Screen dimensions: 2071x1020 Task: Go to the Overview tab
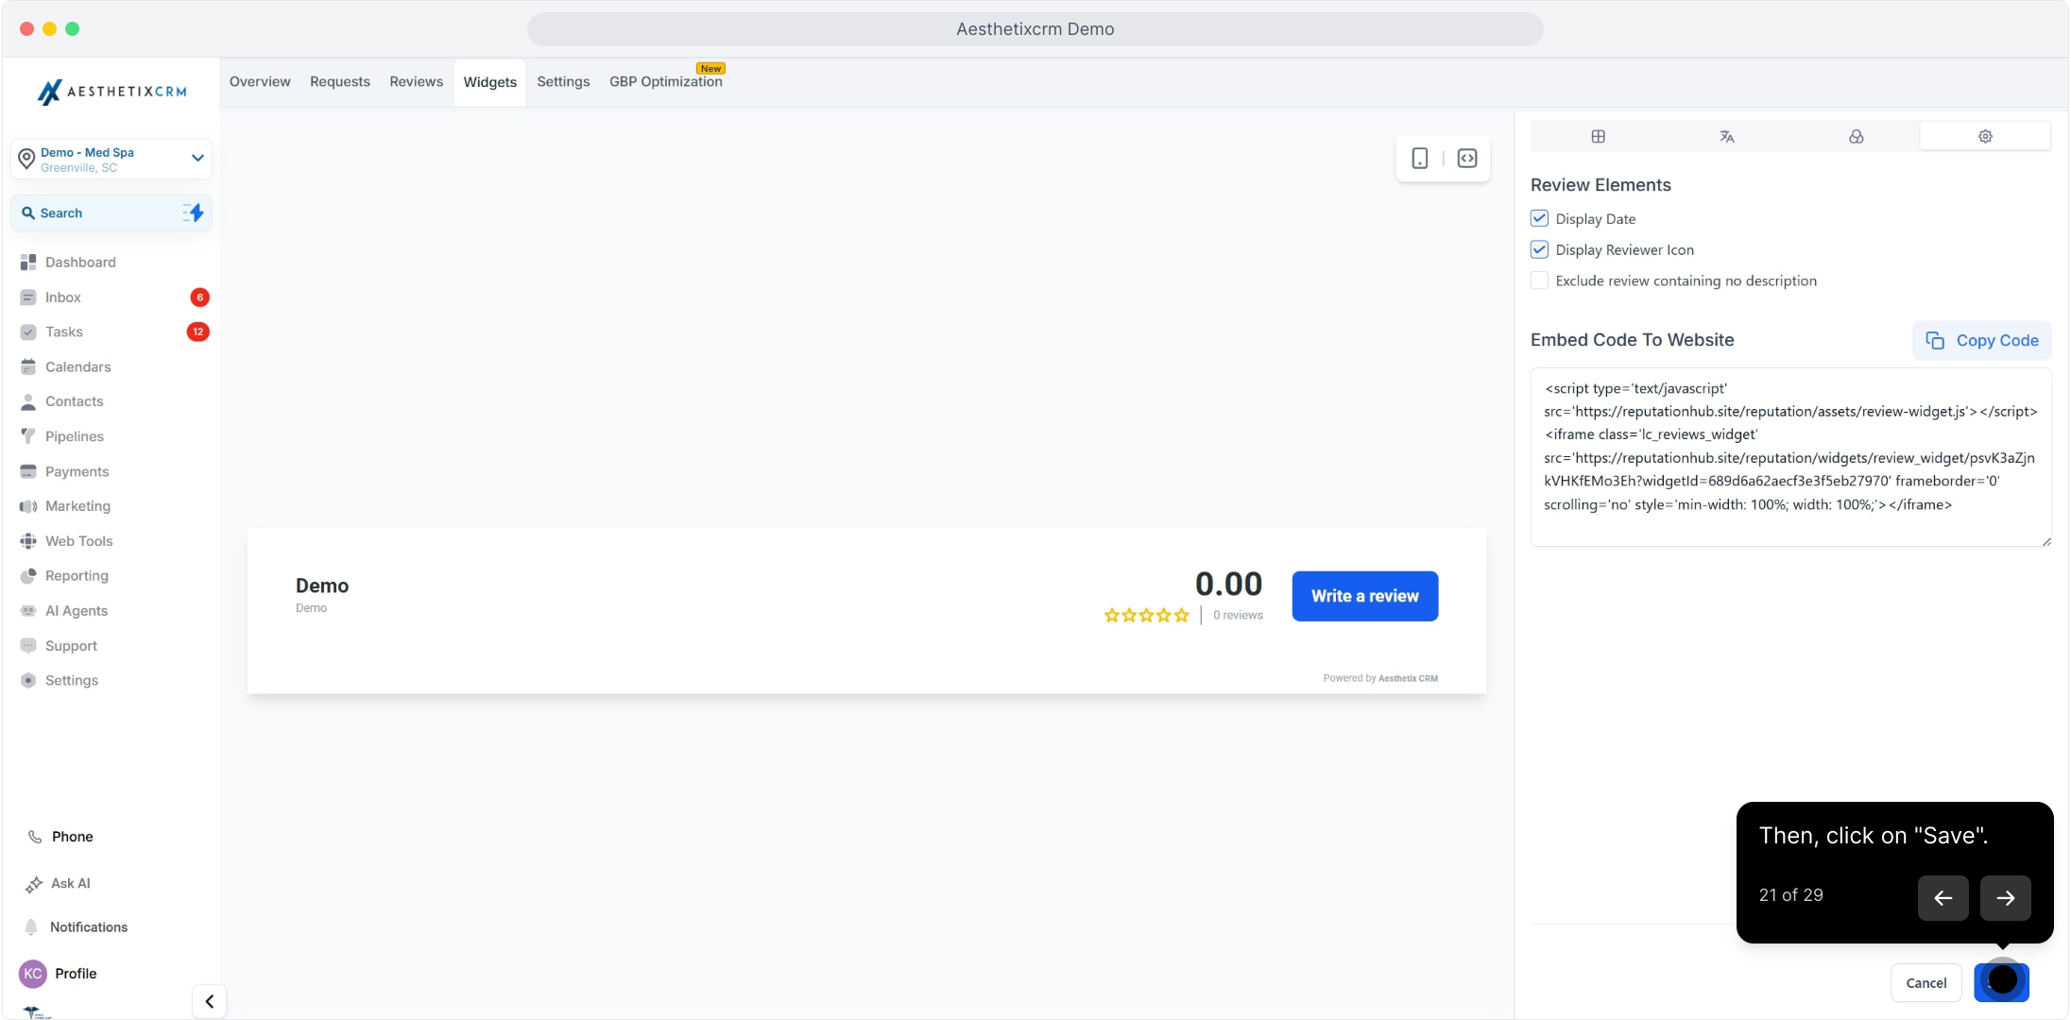(x=260, y=81)
